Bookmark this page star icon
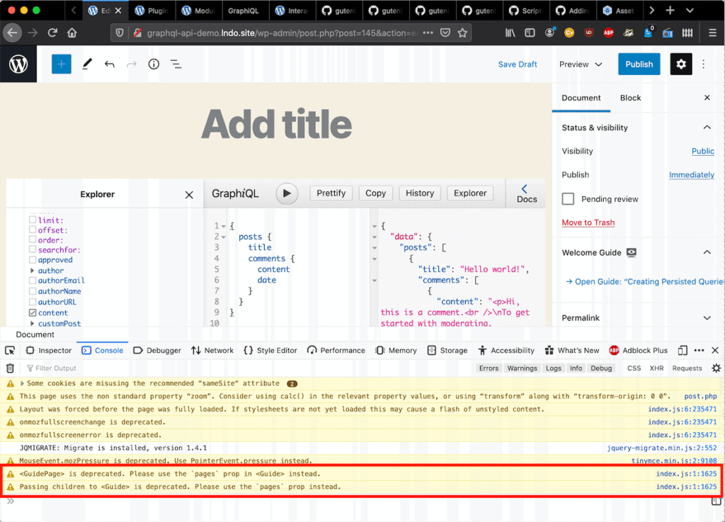 click(x=462, y=33)
